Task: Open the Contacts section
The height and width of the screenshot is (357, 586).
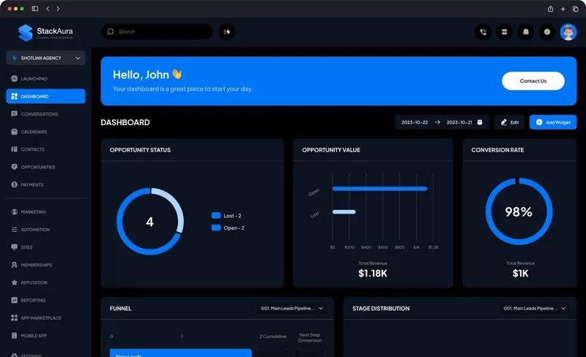Action: point(45,149)
